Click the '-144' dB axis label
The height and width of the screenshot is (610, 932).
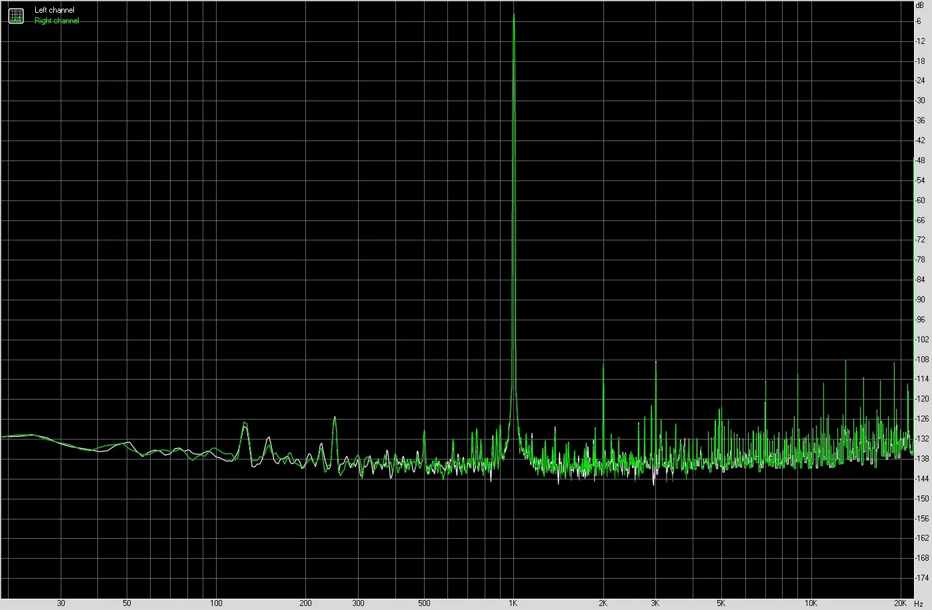[923, 479]
